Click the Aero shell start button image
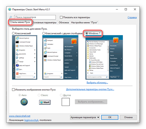Image resolution: width=146 pixels, height=129 pixels. click(x=24, y=102)
